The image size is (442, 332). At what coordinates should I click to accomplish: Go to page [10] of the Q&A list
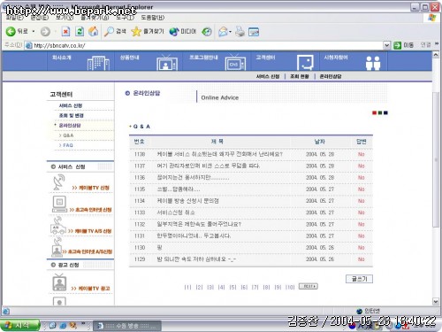pos(290,287)
